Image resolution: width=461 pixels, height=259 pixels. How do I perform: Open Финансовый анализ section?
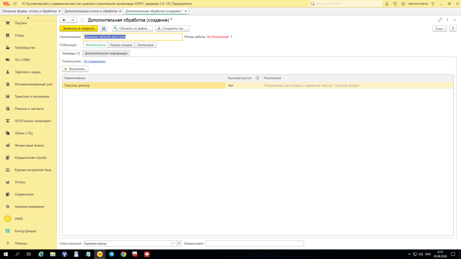pos(29,145)
